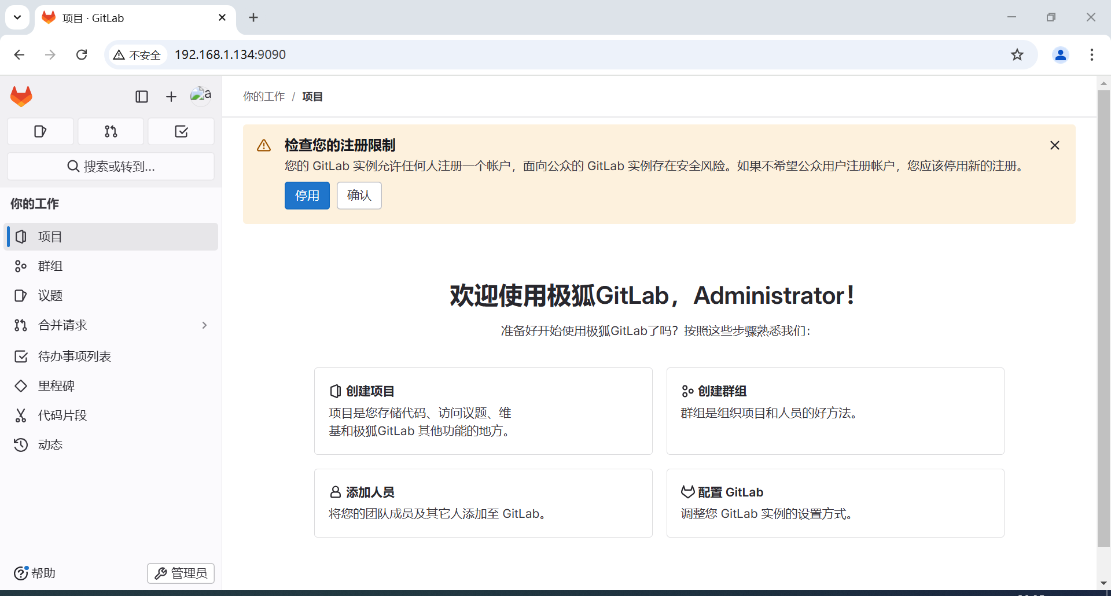Open 合并请求 in the sidebar
Screen dimensions: 1111x596
tap(111, 325)
